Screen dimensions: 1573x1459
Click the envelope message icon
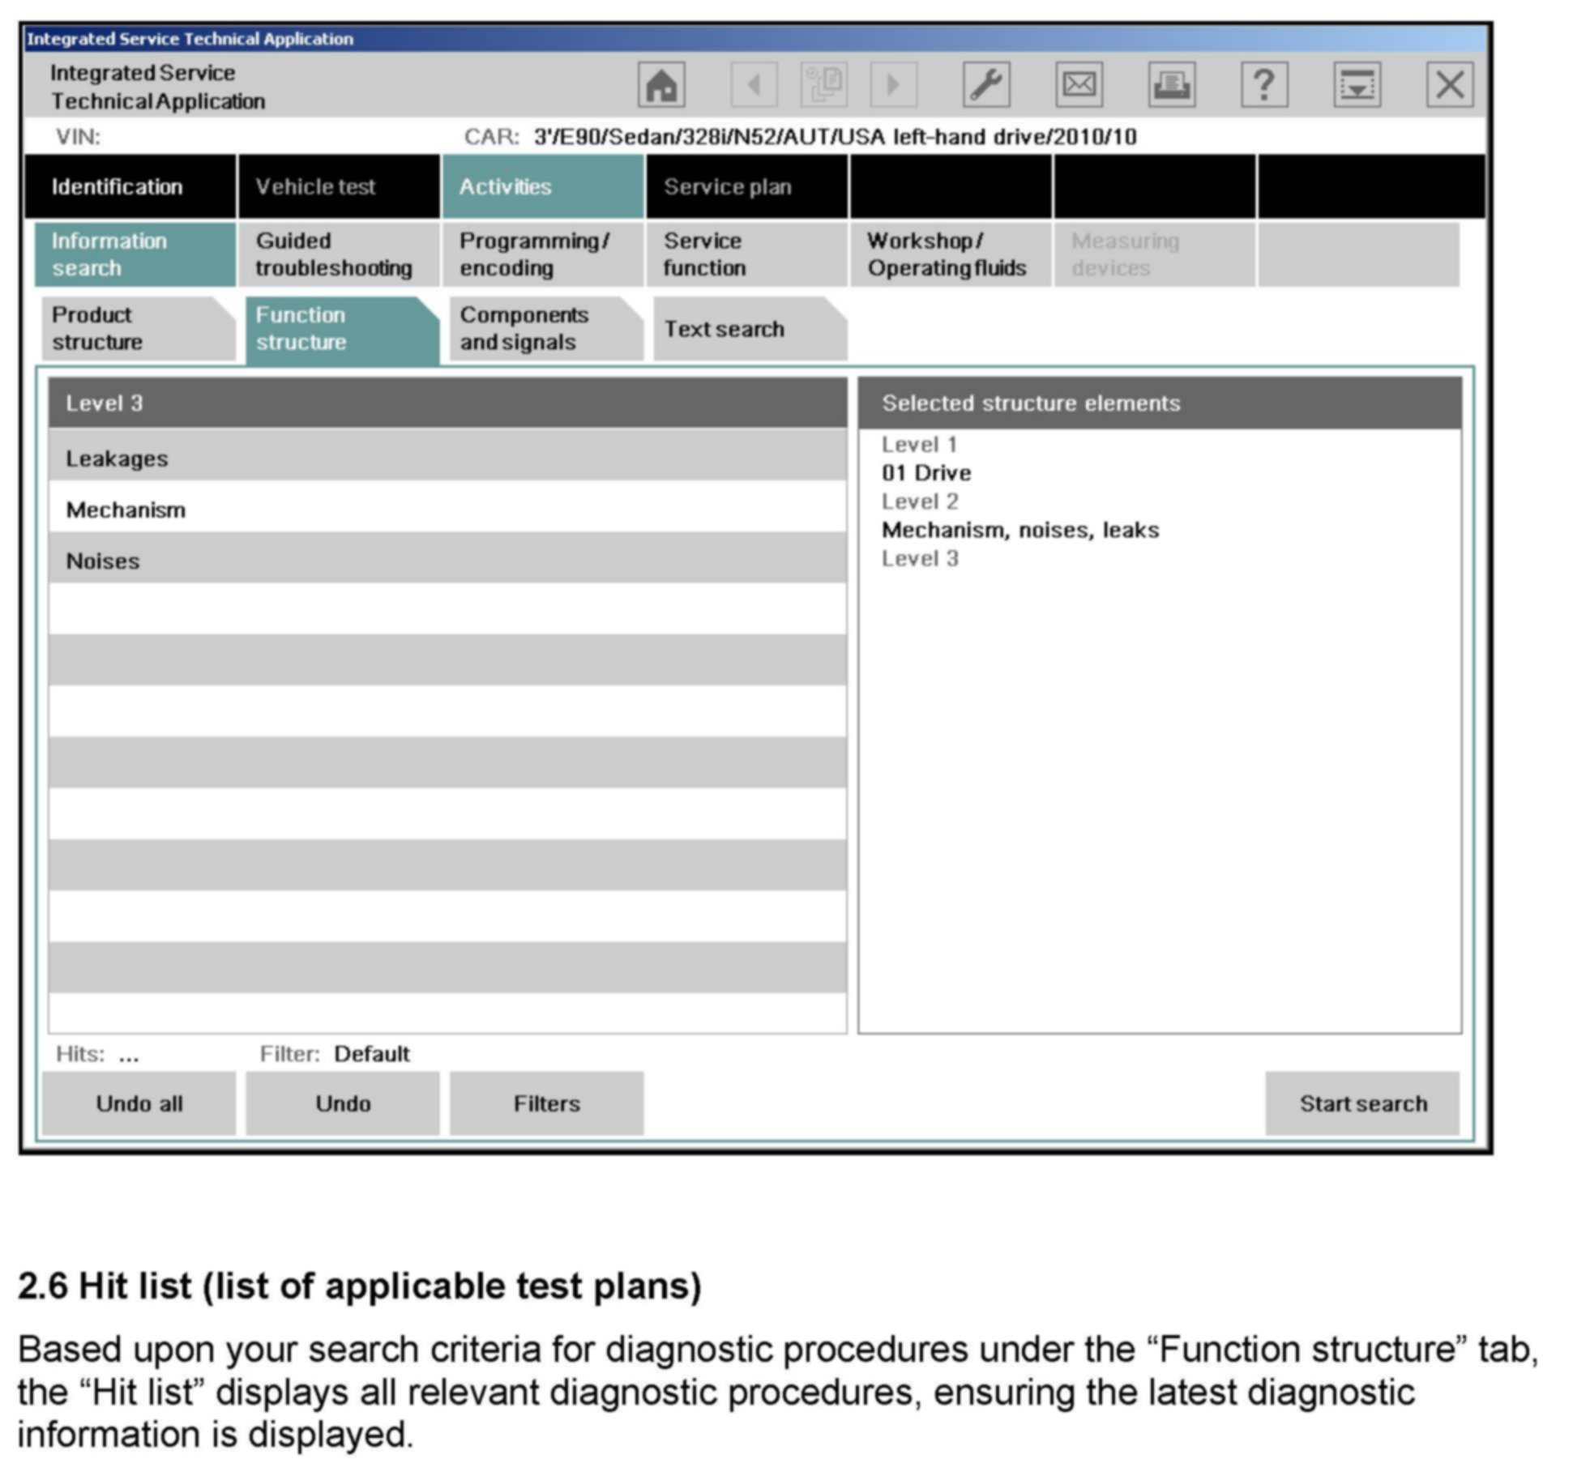1079,84
